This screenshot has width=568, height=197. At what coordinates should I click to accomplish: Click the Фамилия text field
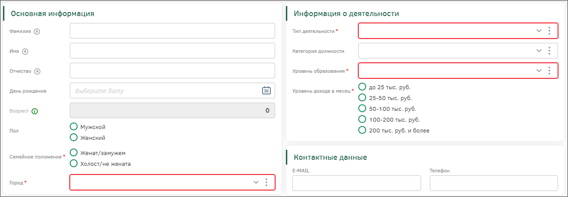172,31
